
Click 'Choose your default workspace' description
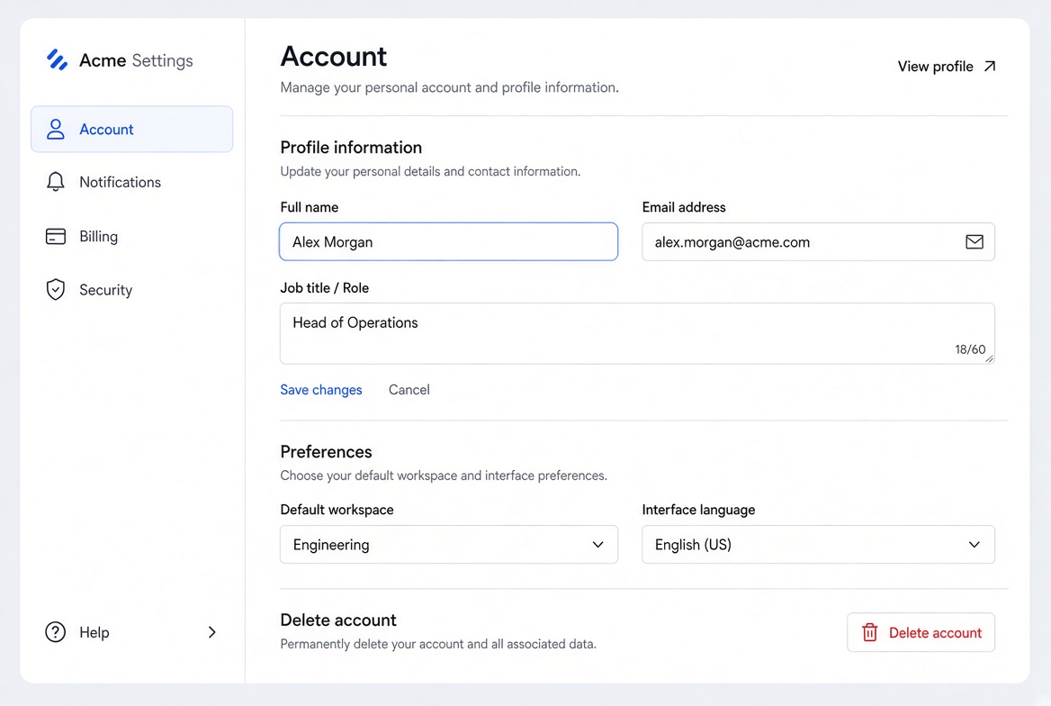click(444, 475)
